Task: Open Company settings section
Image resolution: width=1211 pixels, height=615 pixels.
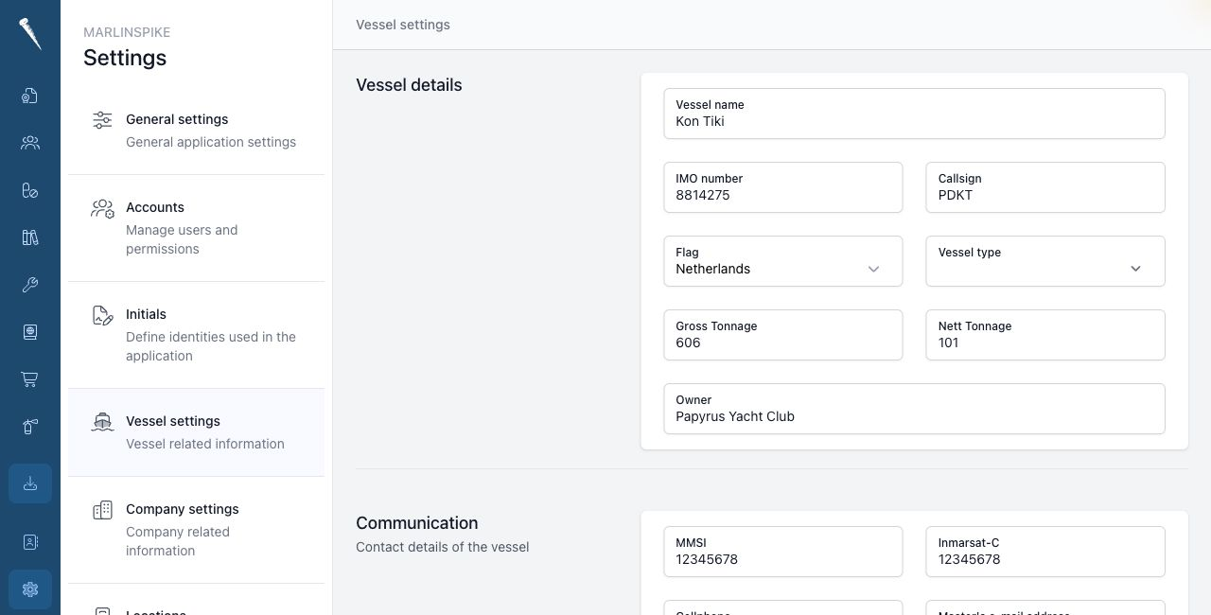Action: tap(196, 530)
